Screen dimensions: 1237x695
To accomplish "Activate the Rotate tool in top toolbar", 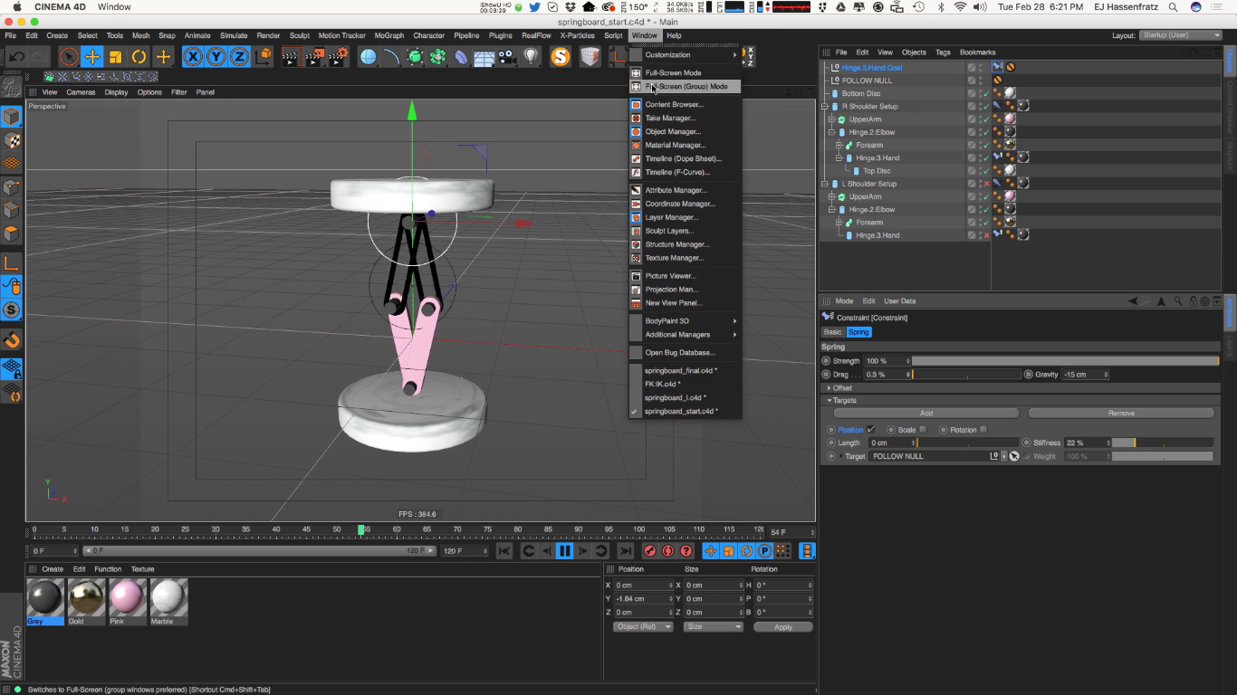I will 139,57.
